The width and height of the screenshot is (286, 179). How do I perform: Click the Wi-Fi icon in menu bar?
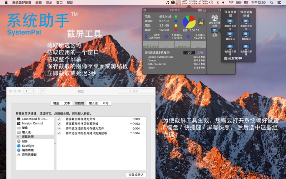(x=231, y=3)
